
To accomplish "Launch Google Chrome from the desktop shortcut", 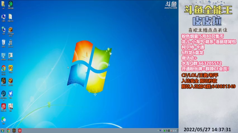I will tap(4, 70).
